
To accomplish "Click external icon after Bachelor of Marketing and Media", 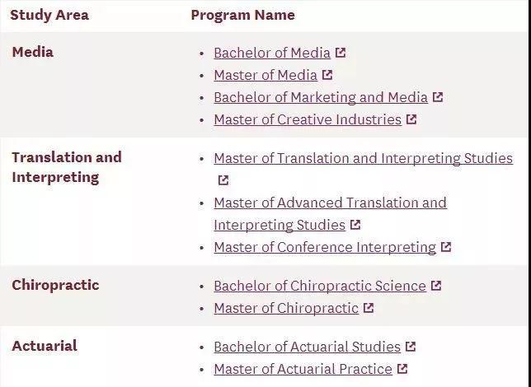I will click(438, 97).
